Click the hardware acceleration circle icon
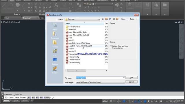Screen dimensions: 185x104 175,101
